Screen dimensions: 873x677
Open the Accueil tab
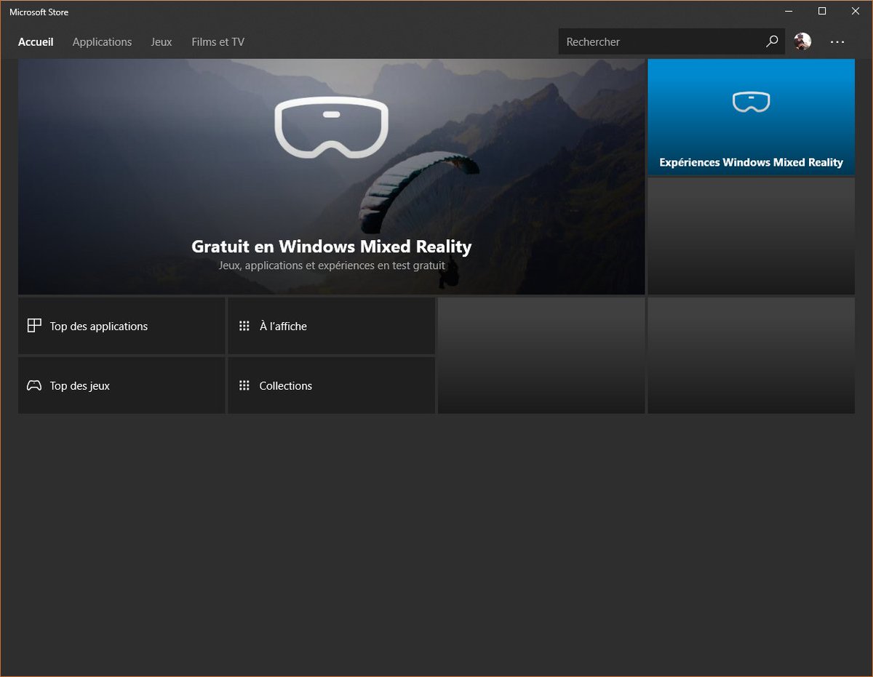click(x=36, y=42)
